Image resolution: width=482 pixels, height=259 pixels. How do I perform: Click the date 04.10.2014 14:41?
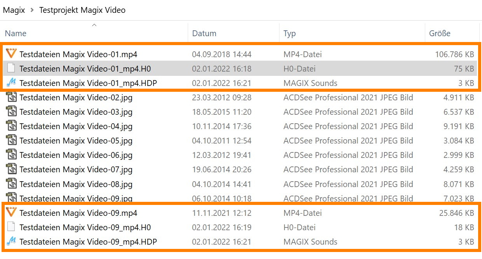pyautogui.click(x=222, y=184)
